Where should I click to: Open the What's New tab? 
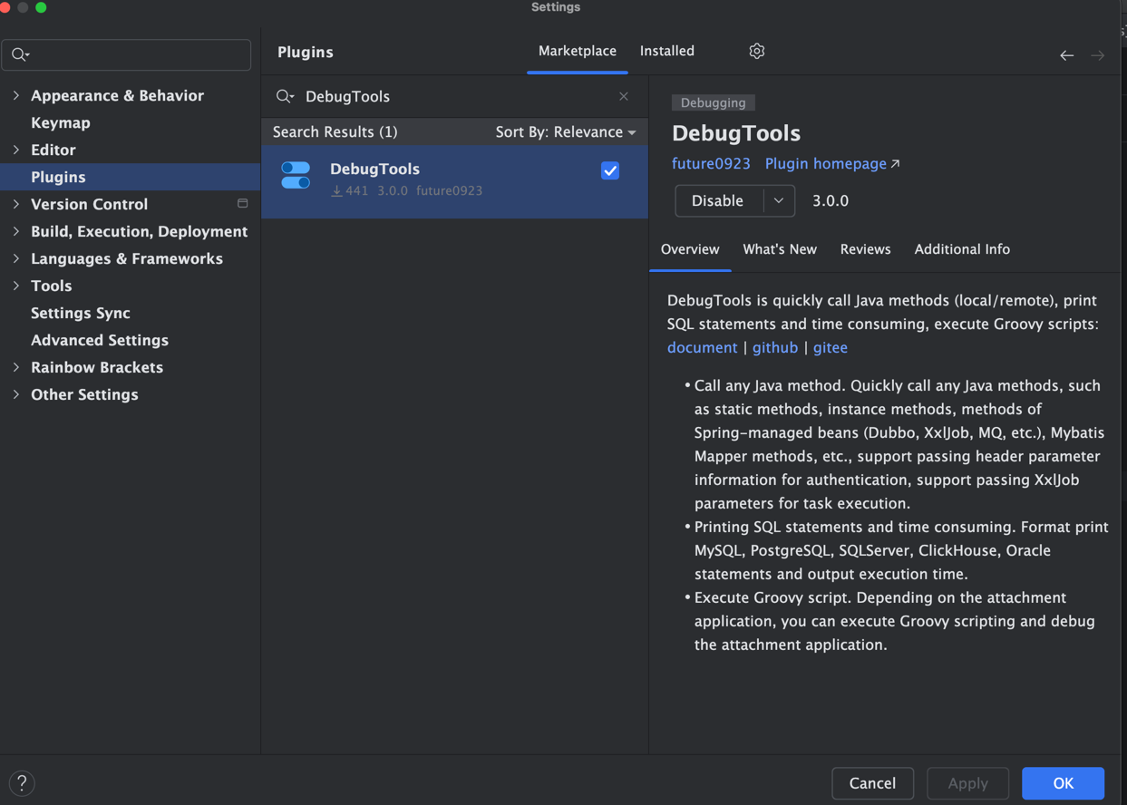click(x=780, y=249)
